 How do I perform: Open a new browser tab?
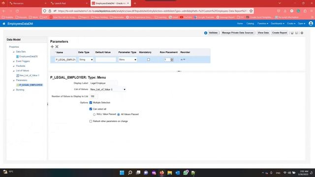(135, 3)
